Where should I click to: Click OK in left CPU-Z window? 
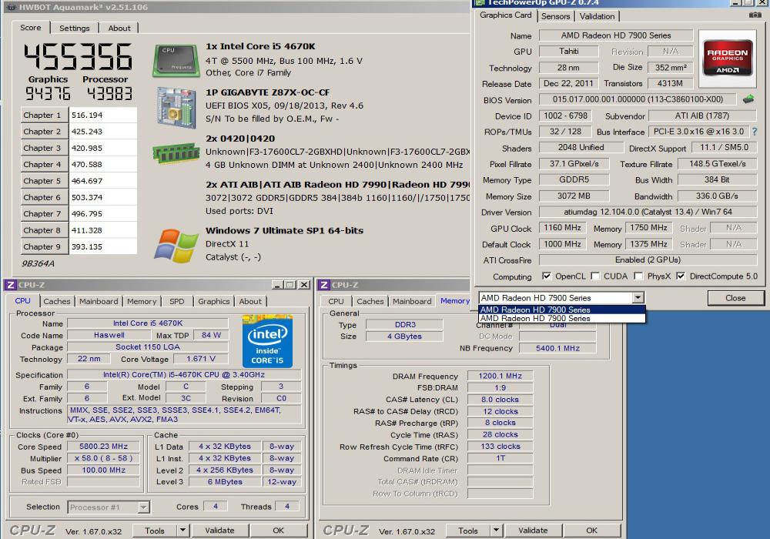pyautogui.click(x=279, y=531)
